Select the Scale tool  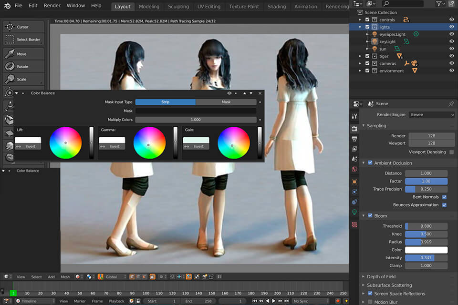point(23,79)
